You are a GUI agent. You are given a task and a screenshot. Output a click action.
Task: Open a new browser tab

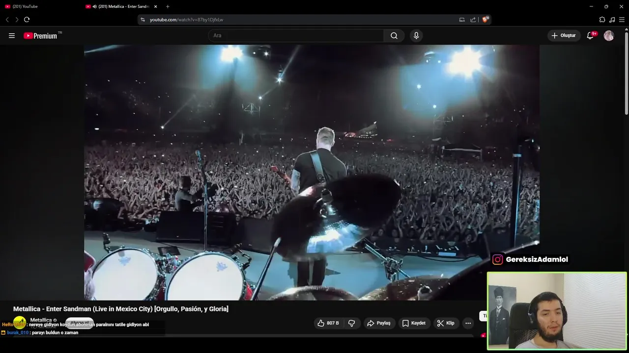[x=168, y=6]
